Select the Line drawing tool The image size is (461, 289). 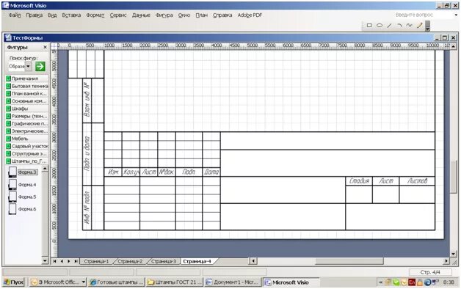[x=390, y=26]
